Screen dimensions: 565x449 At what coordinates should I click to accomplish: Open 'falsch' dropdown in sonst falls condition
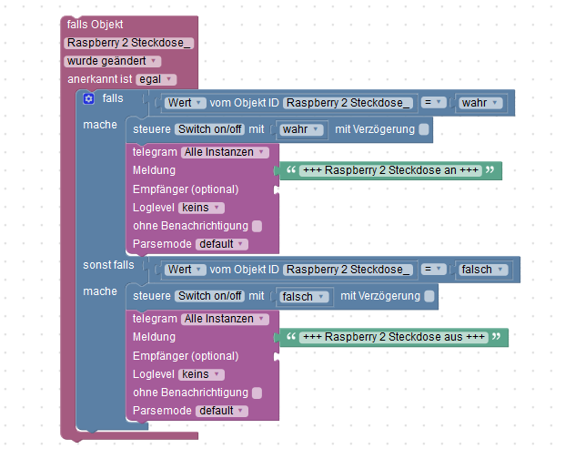483,270
